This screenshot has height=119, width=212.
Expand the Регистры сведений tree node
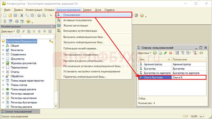point(3,94)
